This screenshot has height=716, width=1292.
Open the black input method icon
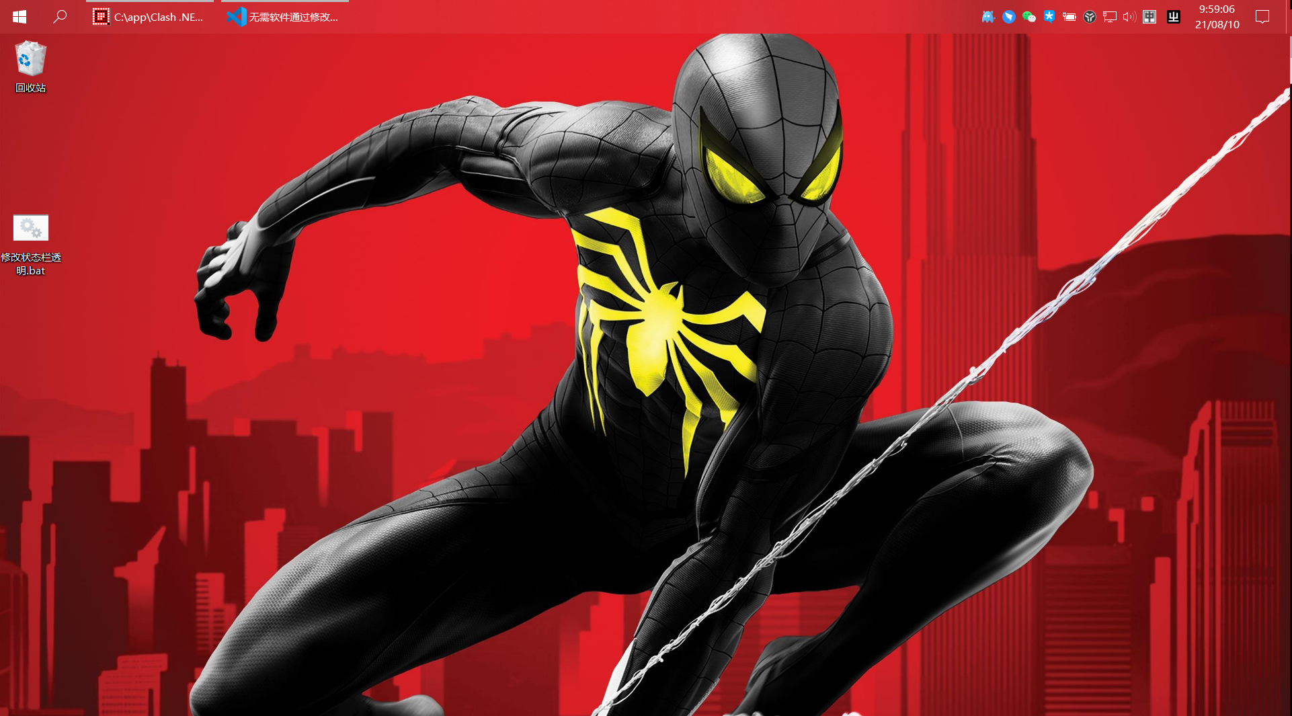tap(1174, 17)
